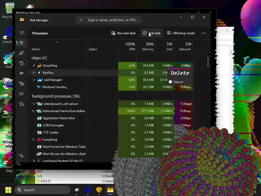Image resolution: width=261 pixels, height=196 pixels.
Task: Click the Delete overlay label
Action: (x=180, y=73)
